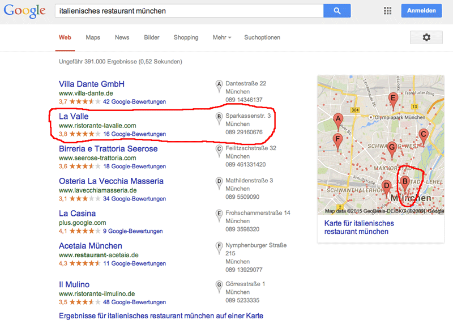Open Osteria La Vecchia Masseria result
Image resolution: width=453 pixels, height=324 pixels.
point(111,181)
